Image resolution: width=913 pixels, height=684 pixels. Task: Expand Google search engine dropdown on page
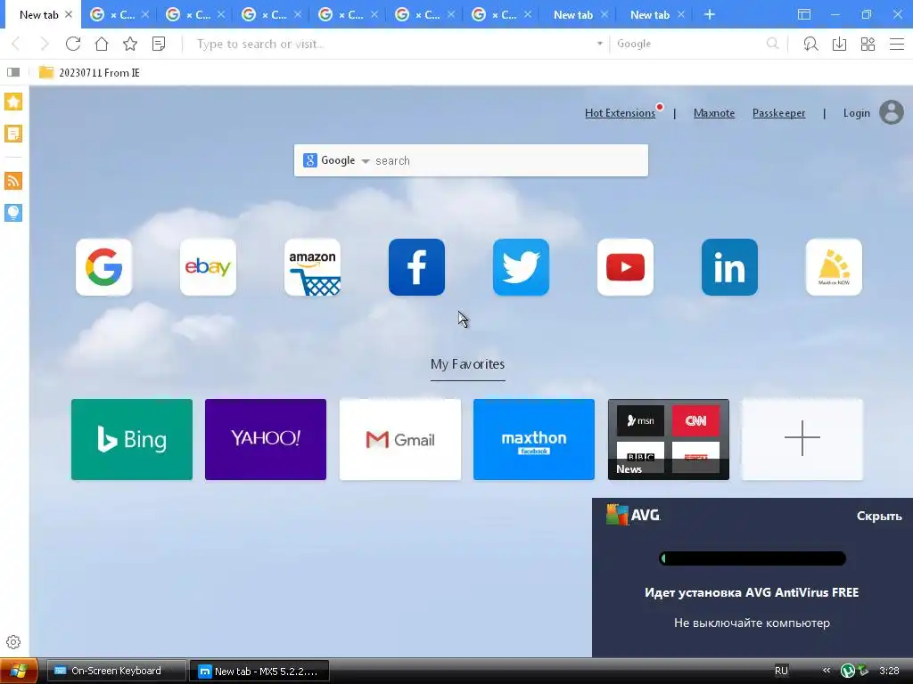click(x=366, y=161)
